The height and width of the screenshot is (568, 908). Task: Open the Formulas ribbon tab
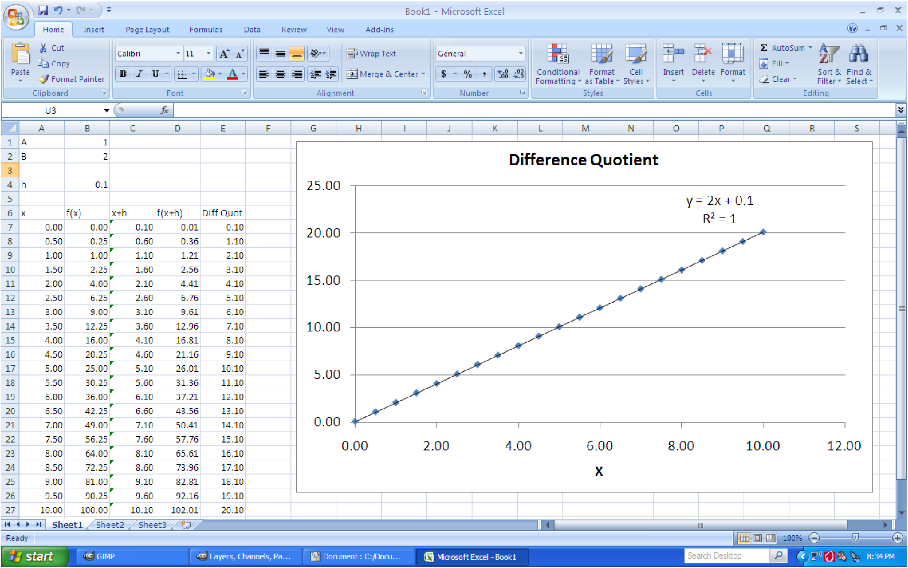click(x=206, y=30)
